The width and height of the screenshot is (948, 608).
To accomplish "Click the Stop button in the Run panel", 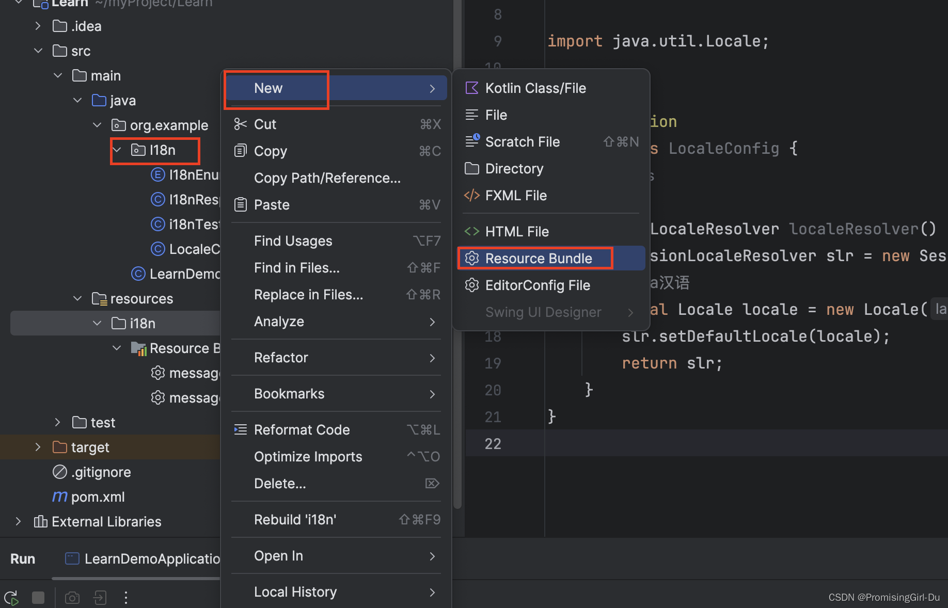I will tap(38, 598).
